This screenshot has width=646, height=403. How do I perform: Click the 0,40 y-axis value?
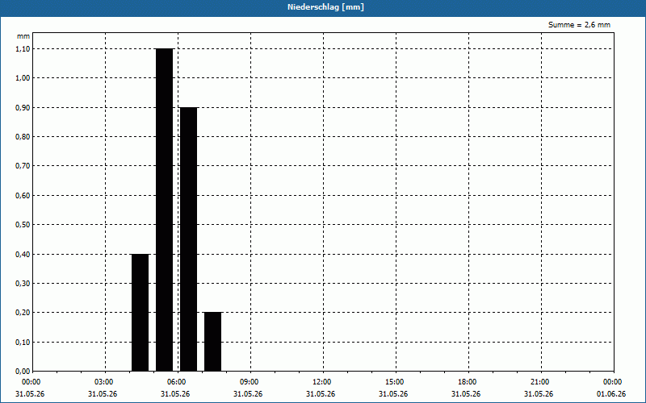click(23, 254)
